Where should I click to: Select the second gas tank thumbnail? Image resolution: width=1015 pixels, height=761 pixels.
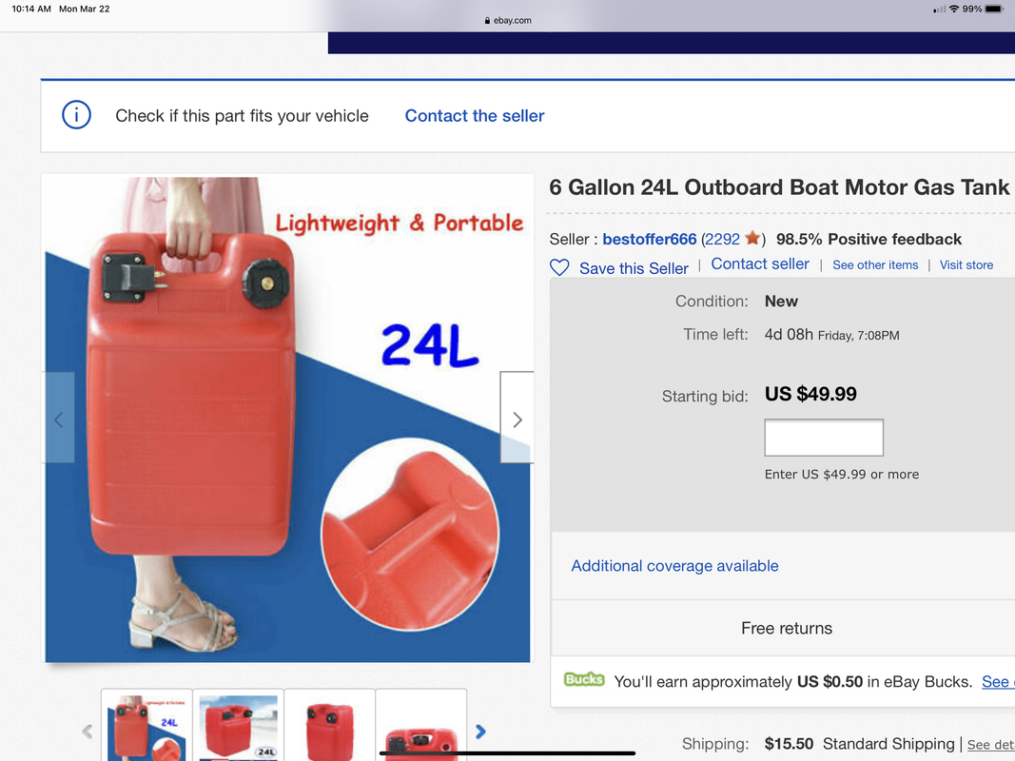[x=238, y=726]
